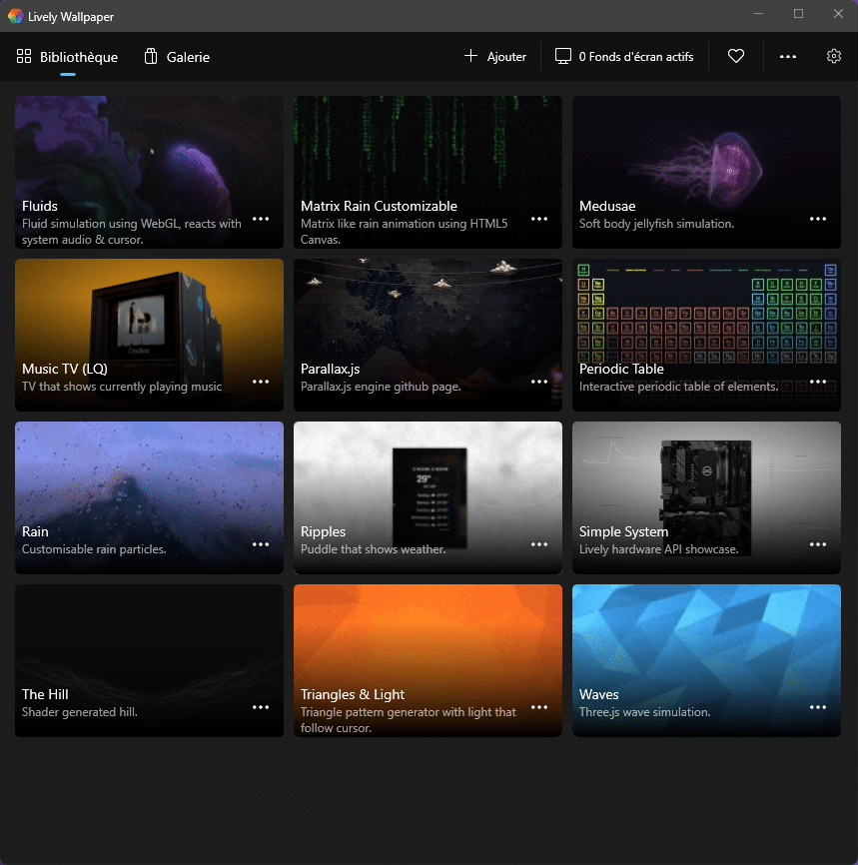Choose the Simple System wallpaper

(x=706, y=479)
